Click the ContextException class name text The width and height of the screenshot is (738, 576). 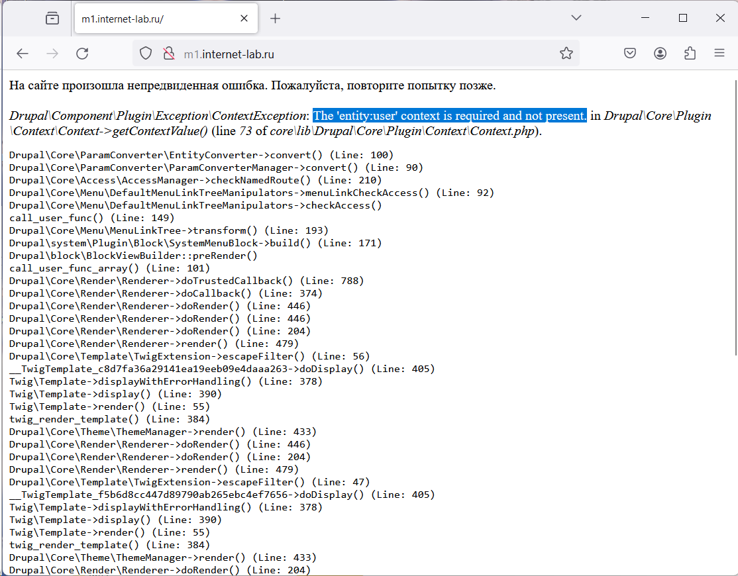pyautogui.click(x=158, y=116)
